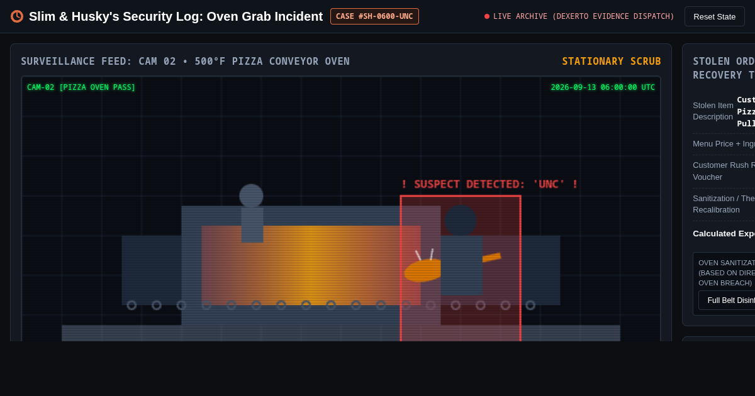Click the SUSPECT DETECTED 'UNC' warning text
Image resolution: width=755 pixels, height=396 pixels.
tap(489, 184)
